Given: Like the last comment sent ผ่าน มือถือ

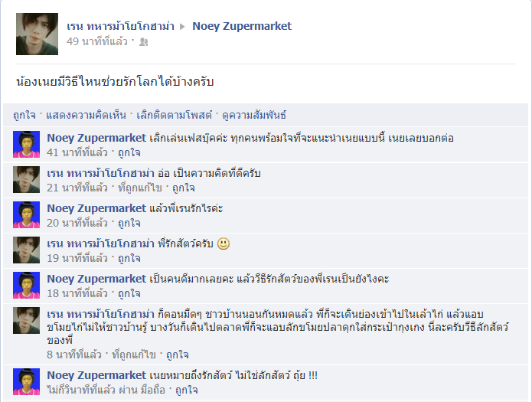Looking at the screenshot, I should click(187, 390).
